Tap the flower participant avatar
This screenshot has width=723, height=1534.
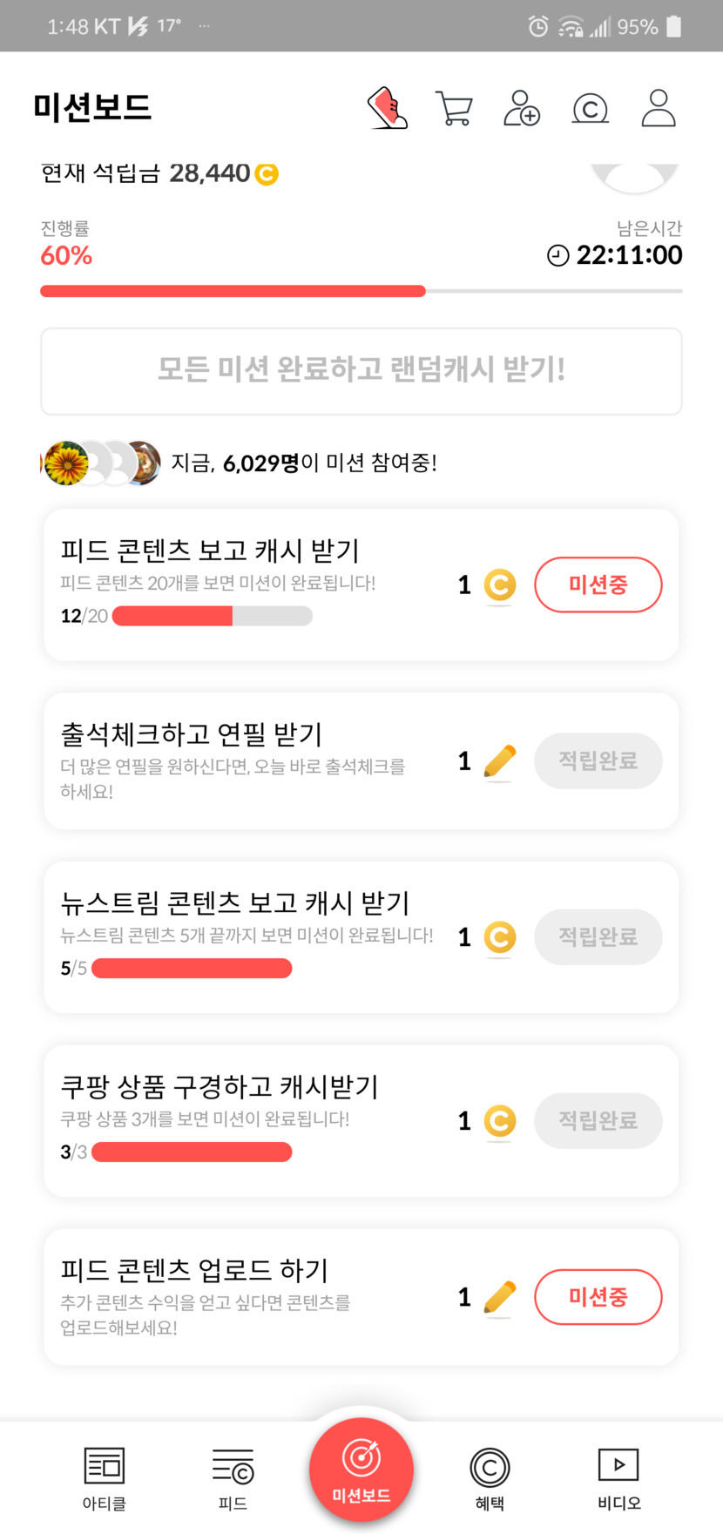[66, 463]
